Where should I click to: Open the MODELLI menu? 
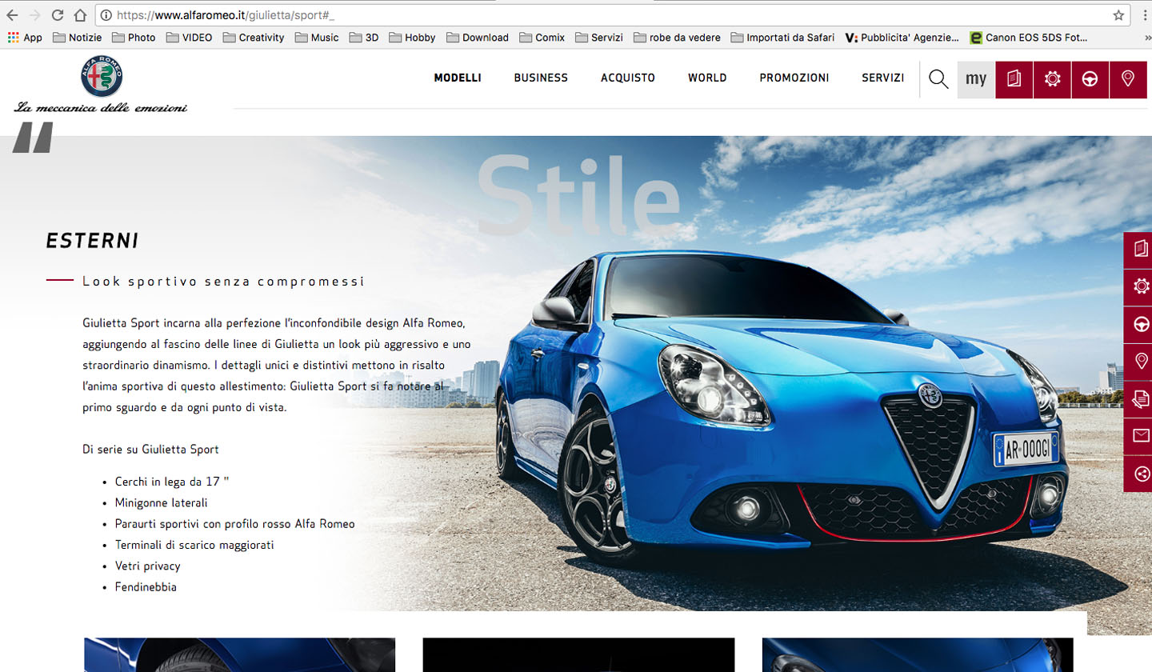point(457,78)
